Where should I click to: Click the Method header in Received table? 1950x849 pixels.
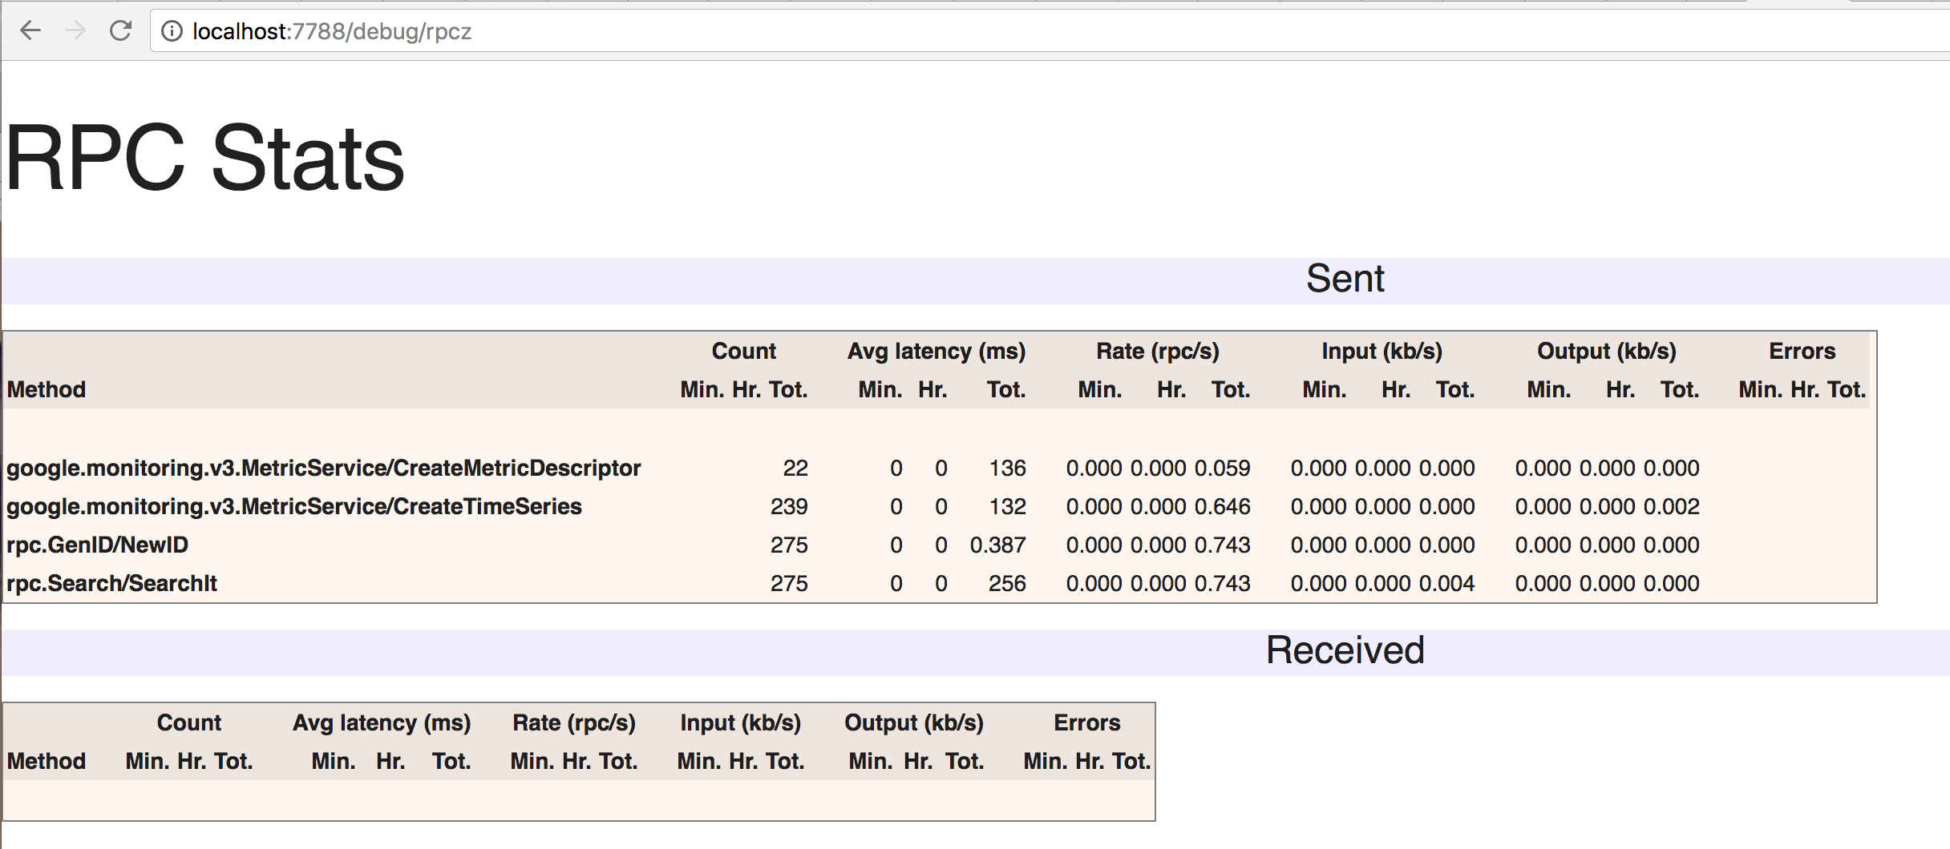47,762
